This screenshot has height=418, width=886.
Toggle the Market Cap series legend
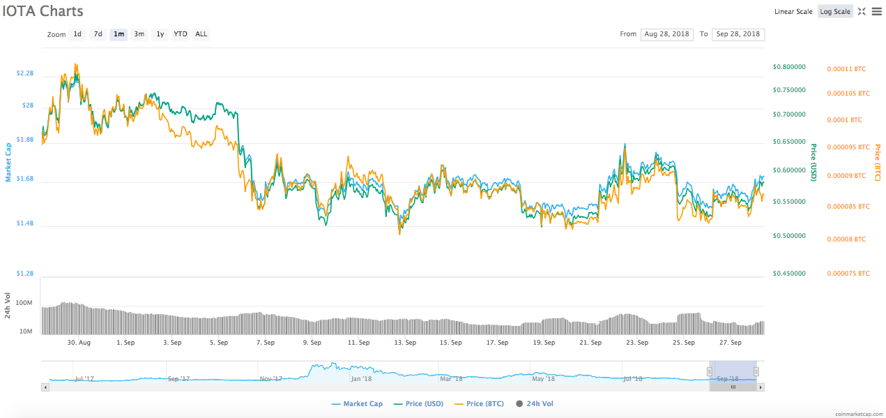(x=357, y=403)
